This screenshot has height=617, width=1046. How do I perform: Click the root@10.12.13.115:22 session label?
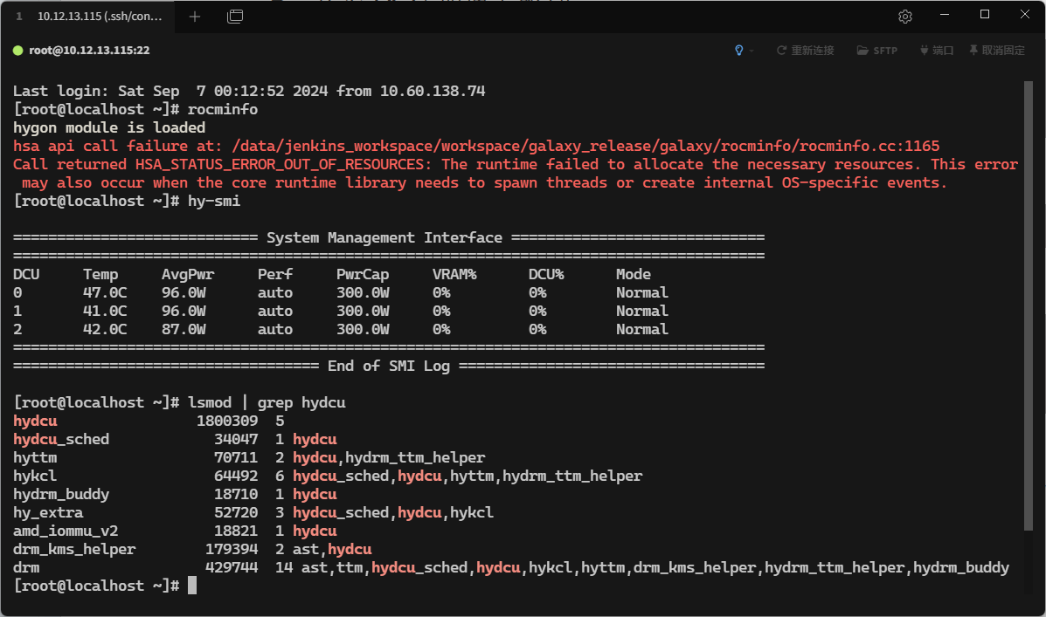(89, 51)
